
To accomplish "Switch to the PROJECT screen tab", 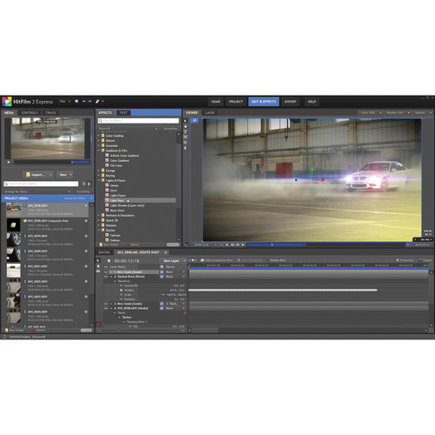I will click(236, 102).
